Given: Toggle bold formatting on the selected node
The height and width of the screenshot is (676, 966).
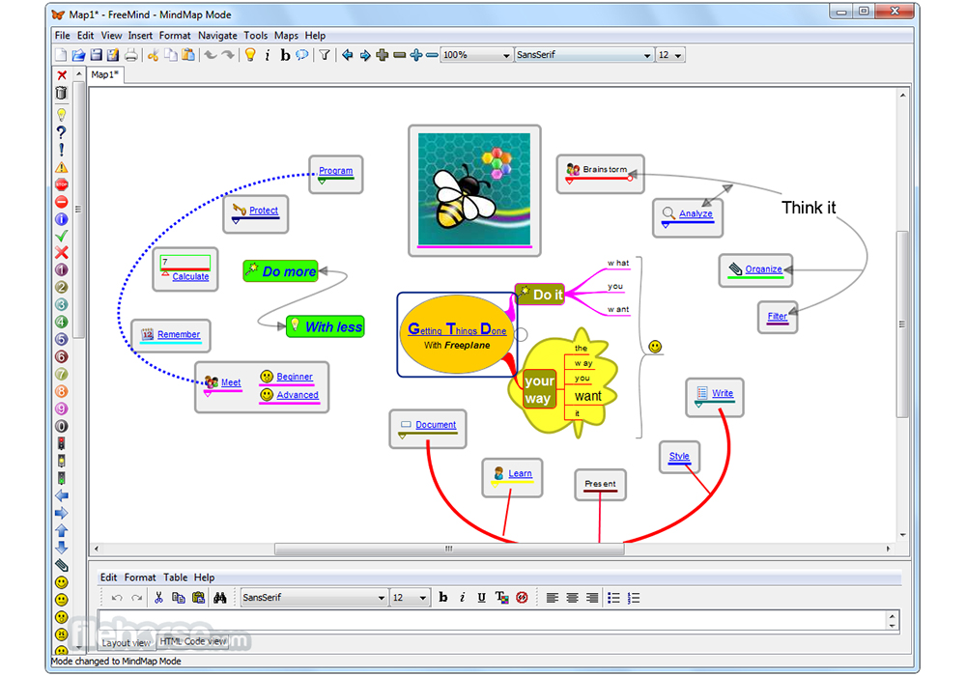Looking at the screenshot, I should pos(285,55).
